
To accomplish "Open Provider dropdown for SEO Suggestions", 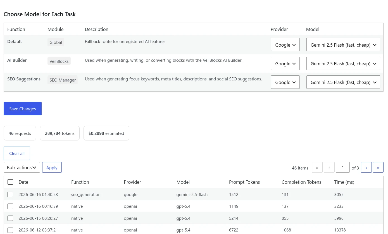I will [285, 82].
